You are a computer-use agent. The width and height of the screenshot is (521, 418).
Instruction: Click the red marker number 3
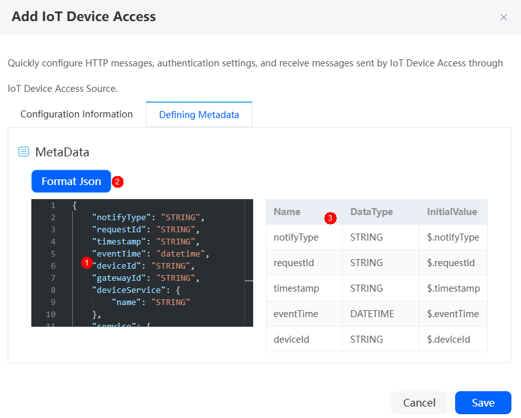click(330, 218)
